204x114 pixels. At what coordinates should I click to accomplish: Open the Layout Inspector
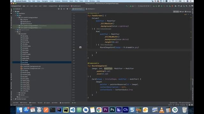pyautogui.click(x=185, y=103)
